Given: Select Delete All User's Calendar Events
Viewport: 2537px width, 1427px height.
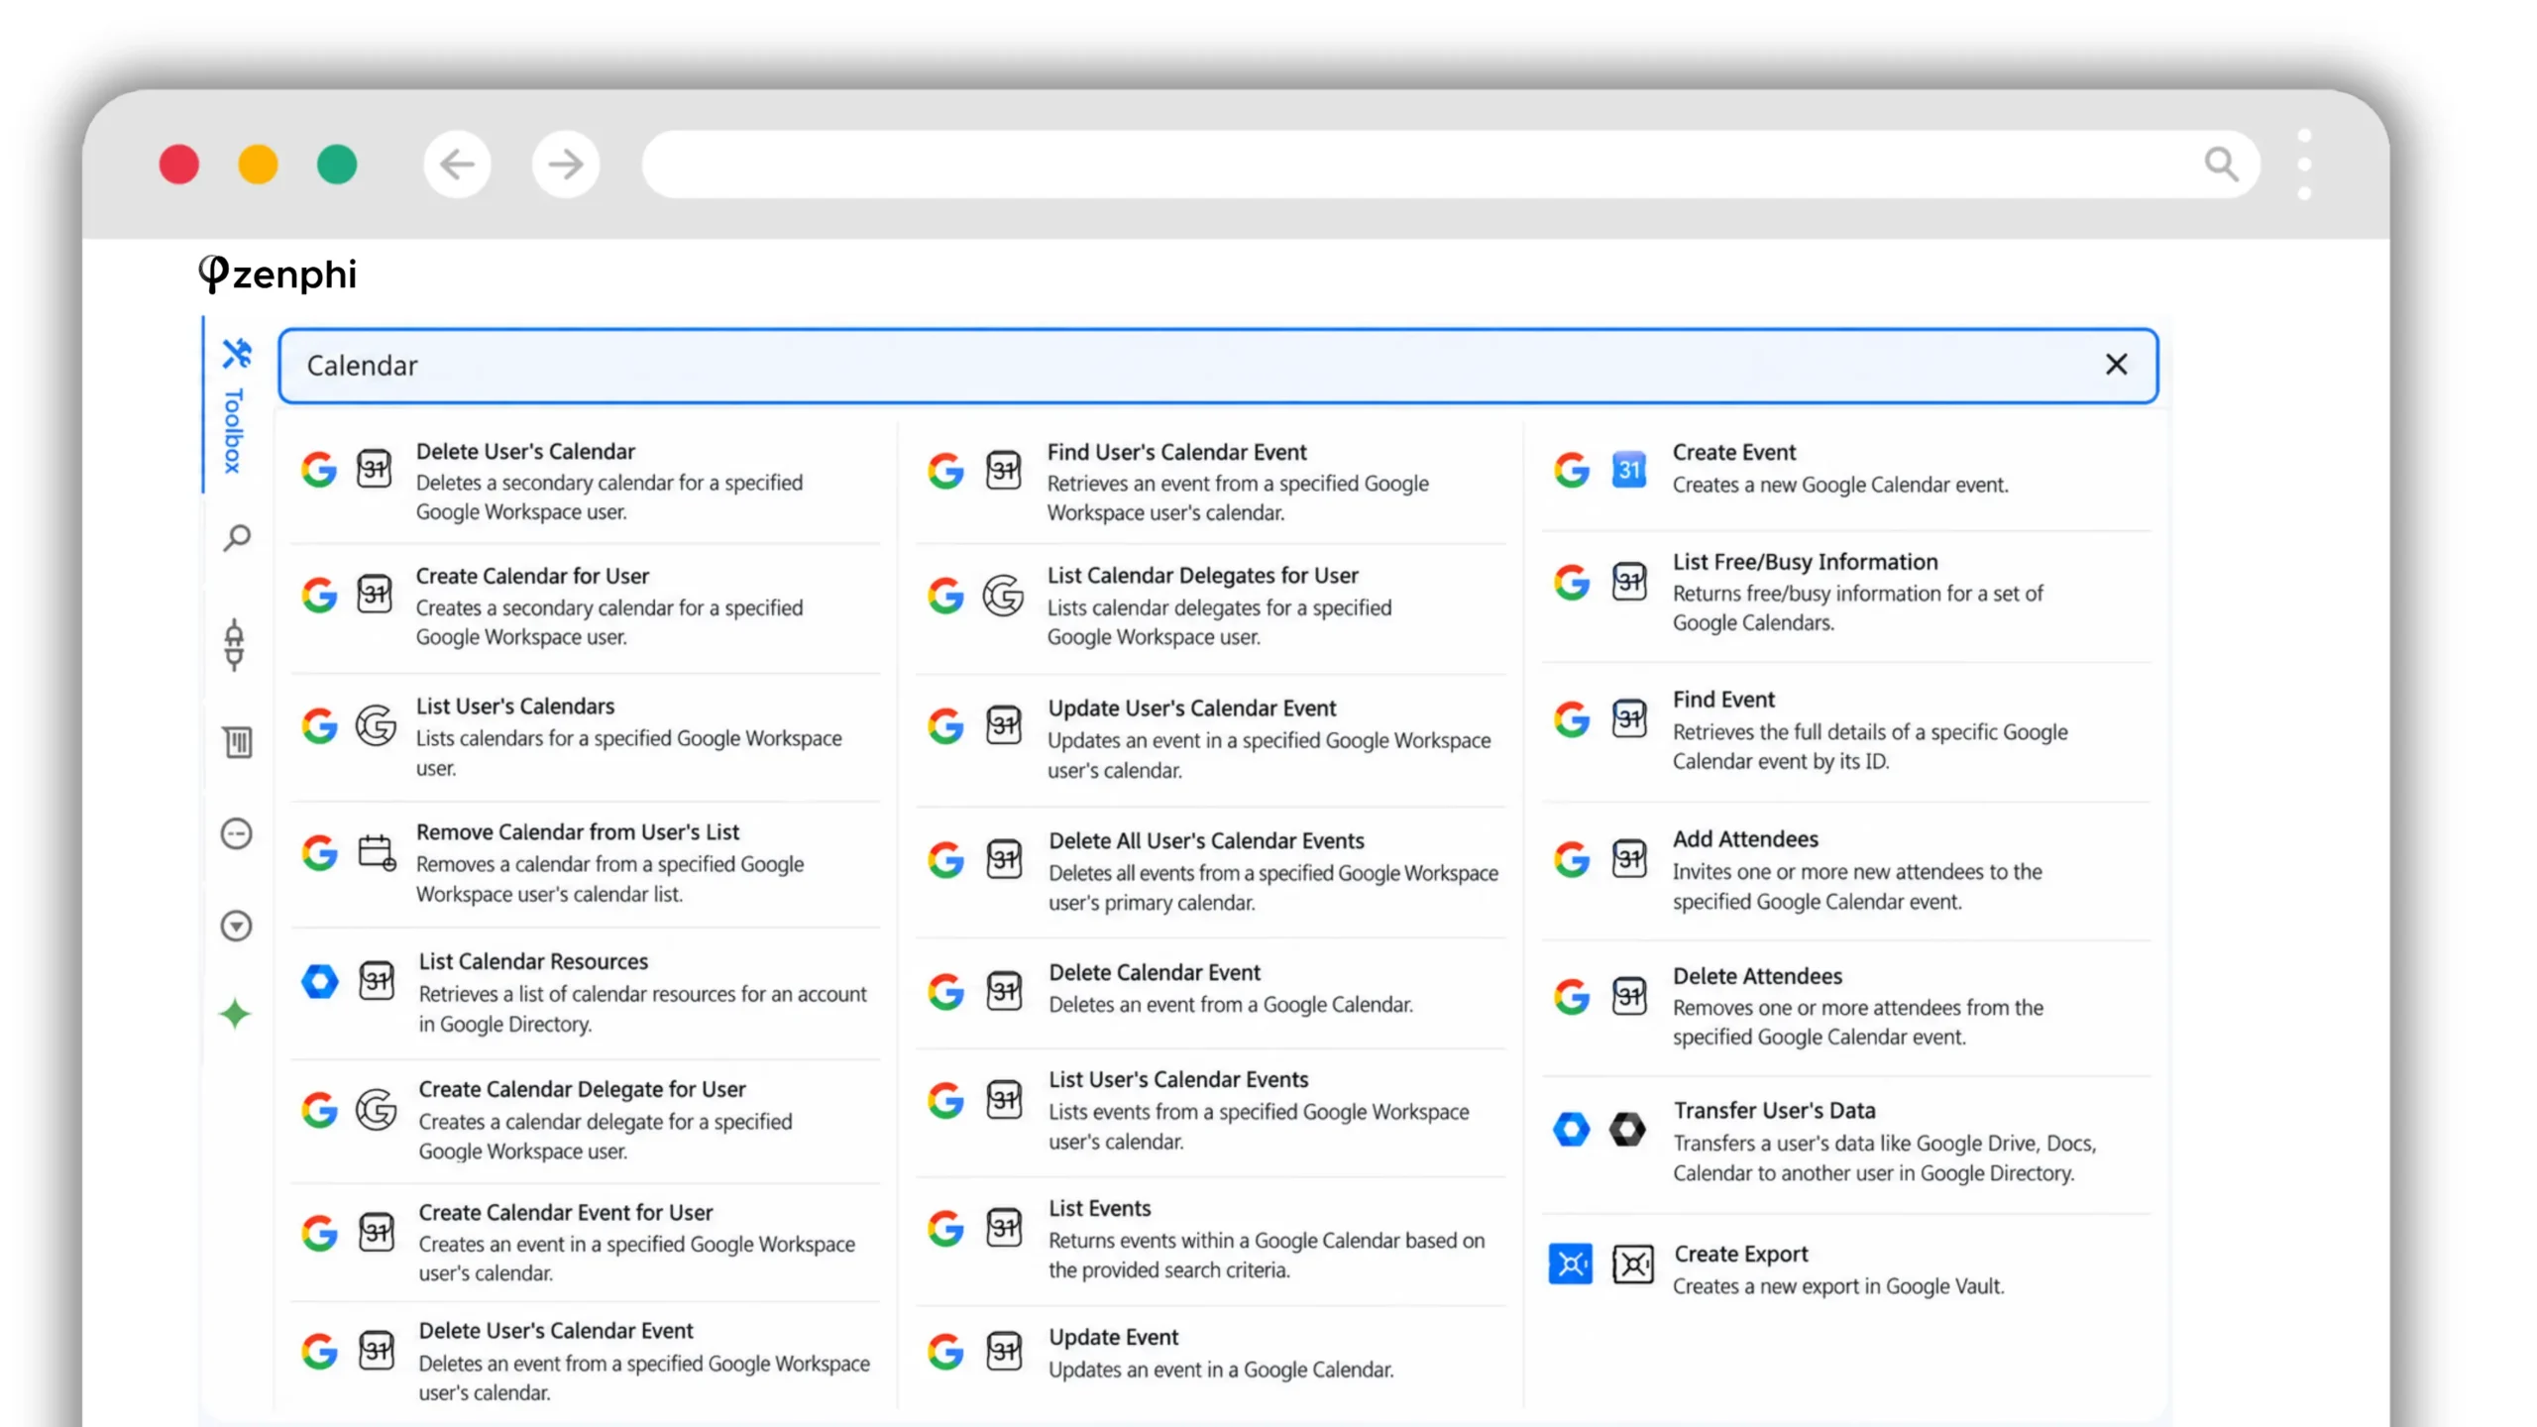Looking at the screenshot, I should click(x=1211, y=872).
